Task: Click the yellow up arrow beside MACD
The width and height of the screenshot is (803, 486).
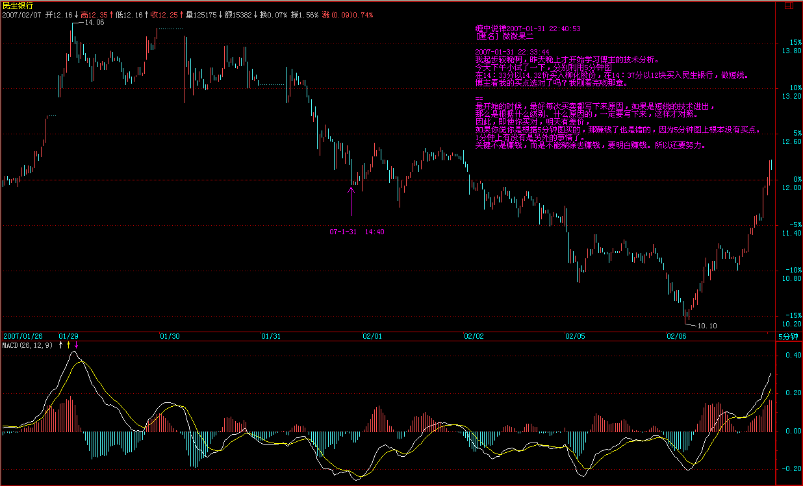Action: (68, 346)
